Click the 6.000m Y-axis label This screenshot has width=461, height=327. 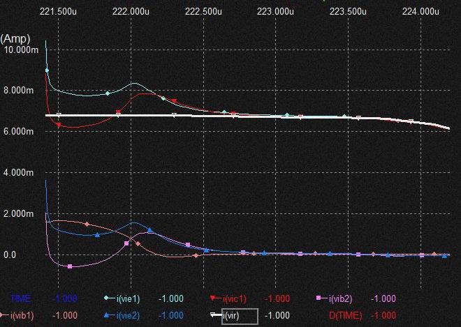(19, 132)
